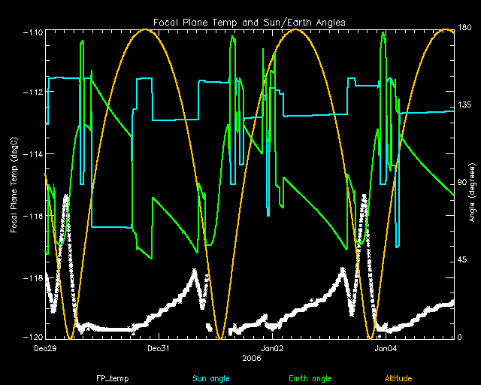Click the -116 left axis tick label

click(x=33, y=216)
